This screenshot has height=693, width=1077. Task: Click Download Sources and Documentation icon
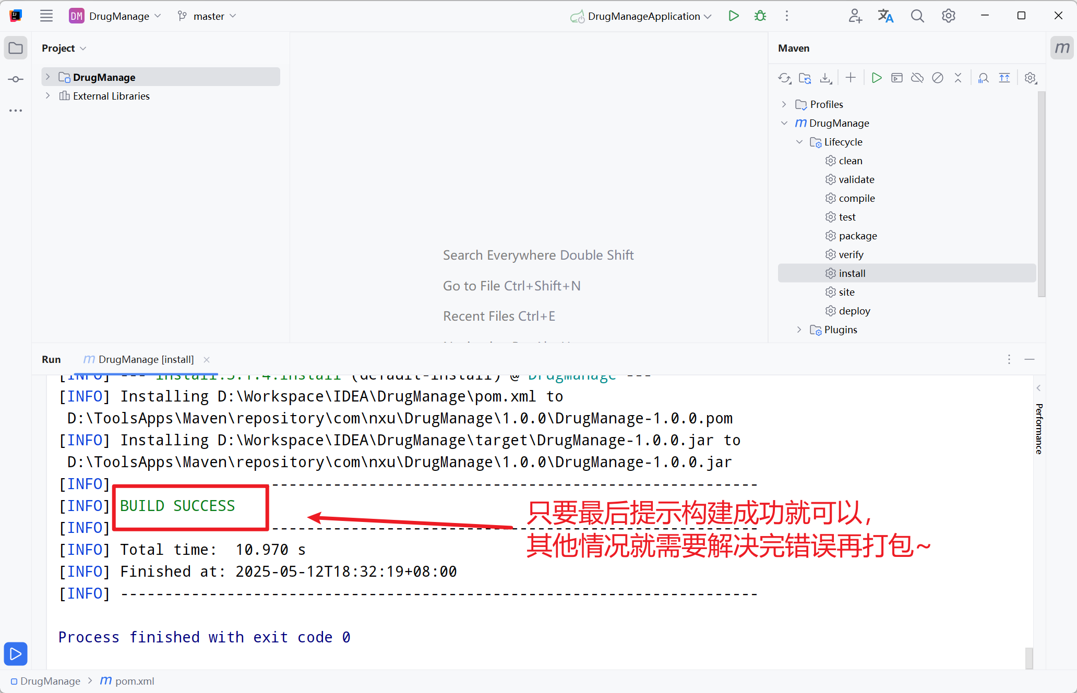pos(825,78)
